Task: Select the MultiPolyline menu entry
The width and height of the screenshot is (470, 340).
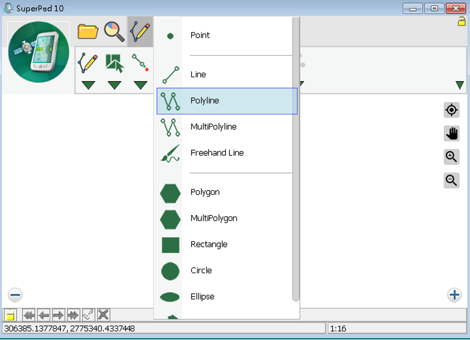Action: point(227,127)
